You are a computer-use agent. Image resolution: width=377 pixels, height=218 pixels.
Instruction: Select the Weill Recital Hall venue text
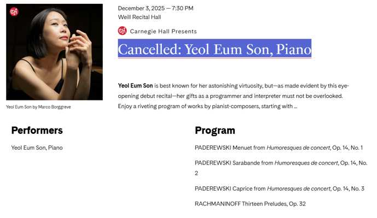tap(140, 17)
